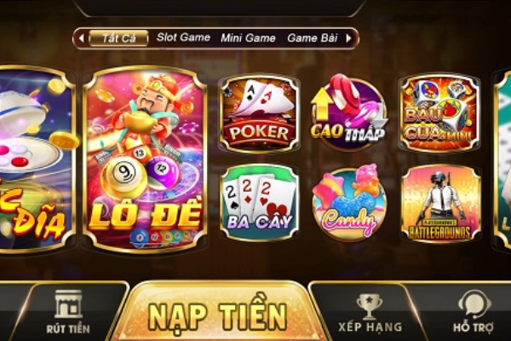511x341 pixels.
Task: Switch to the Slot Game tab
Action: pyautogui.click(x=183, y=38)
